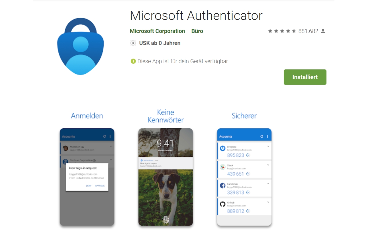
Task: Click the person icon beside rating count
Action: click(323, 31)
